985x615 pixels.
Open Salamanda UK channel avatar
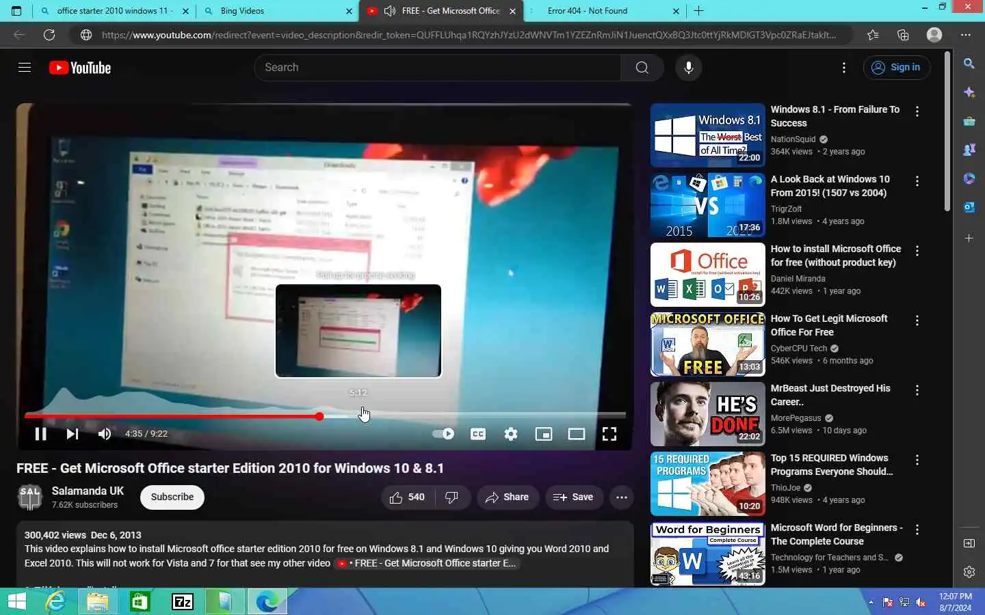tap(30, 497)
